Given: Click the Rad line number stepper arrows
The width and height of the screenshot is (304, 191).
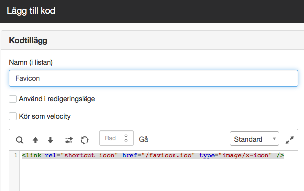Looking at the screenshot, I should [126, 138].
